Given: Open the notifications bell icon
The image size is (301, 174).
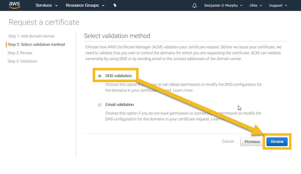Looking at the screenshot, I should [x=194, y=6].
